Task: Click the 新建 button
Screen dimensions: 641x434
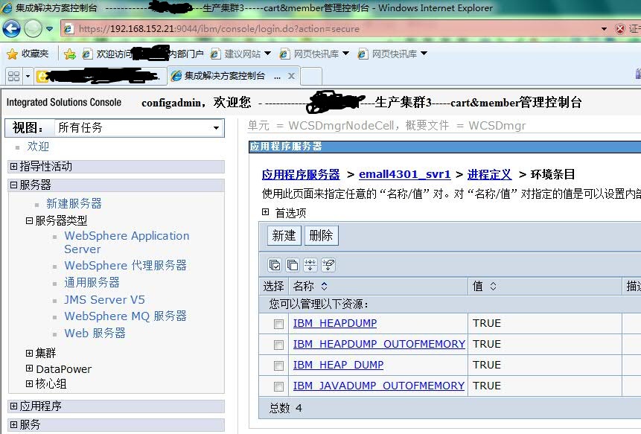Action: (x=284, y=235)
